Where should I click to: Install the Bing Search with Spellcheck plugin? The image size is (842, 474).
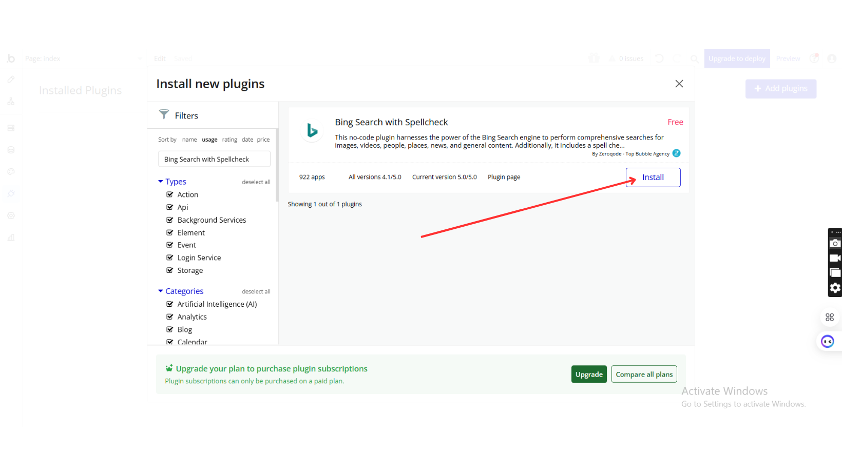point(653,177)
